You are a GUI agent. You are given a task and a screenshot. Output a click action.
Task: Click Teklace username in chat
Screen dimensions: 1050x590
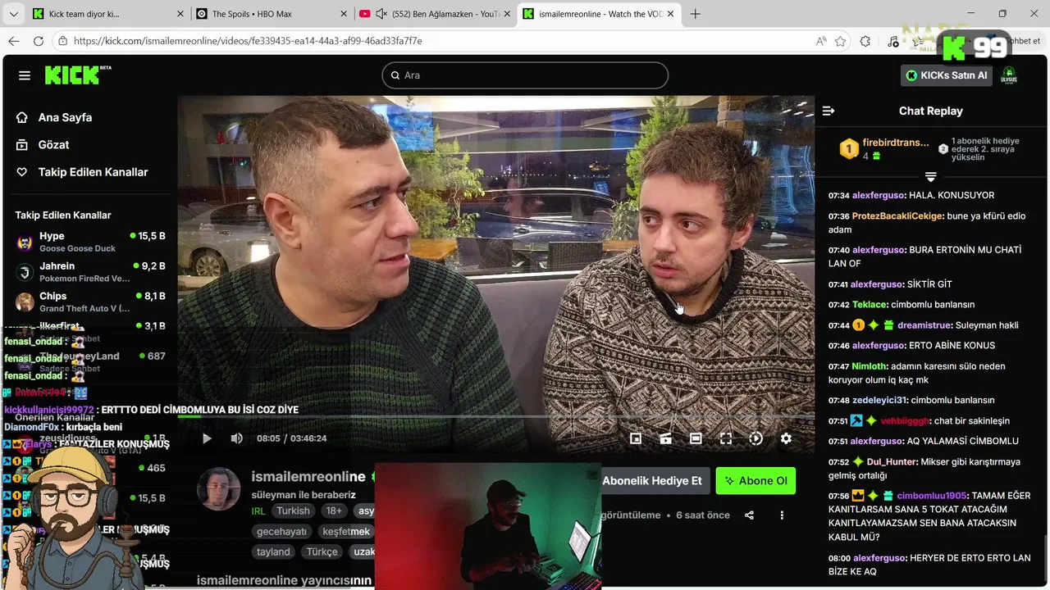click(870, 304)
